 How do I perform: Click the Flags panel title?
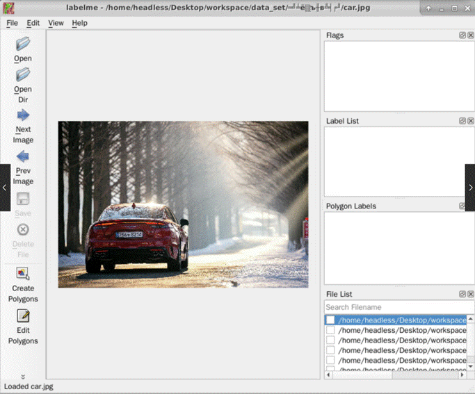click(x=335, y=35)
